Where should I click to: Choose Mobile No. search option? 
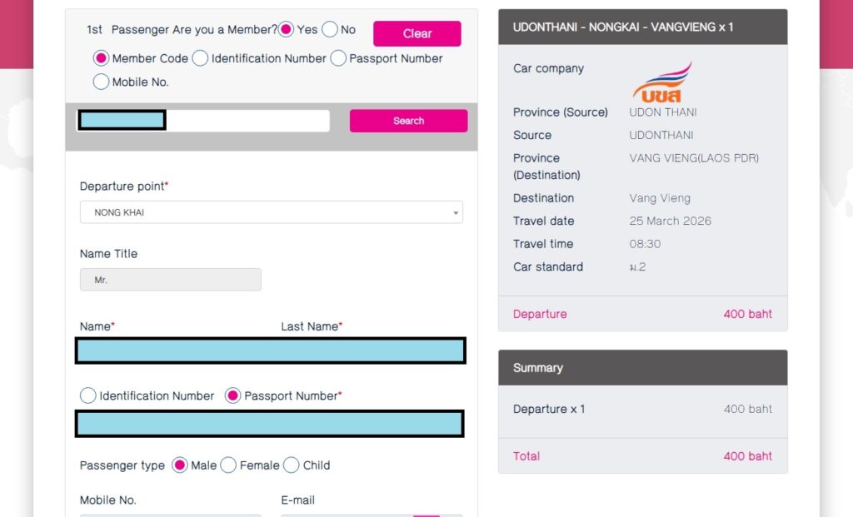(102, 82)
